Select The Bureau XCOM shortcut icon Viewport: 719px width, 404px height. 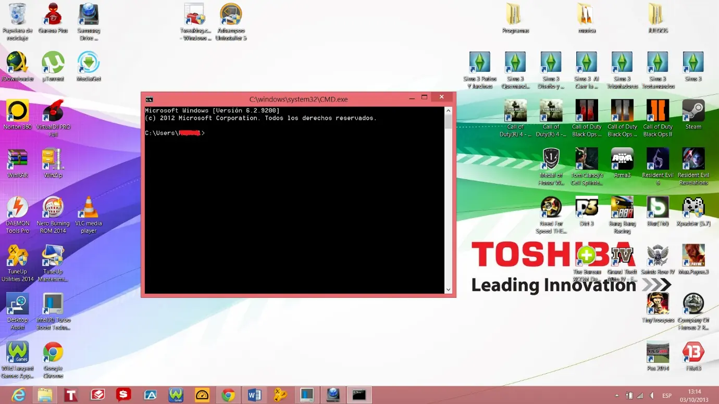point(587,263)
